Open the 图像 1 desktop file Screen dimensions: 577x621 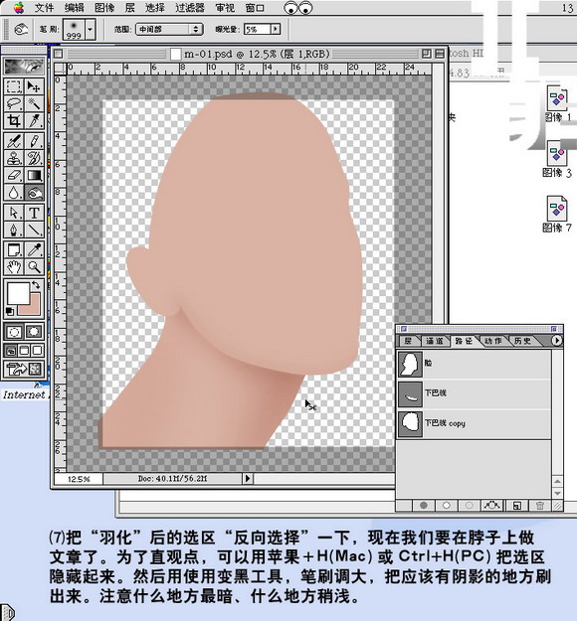pyautogui.click(x=557, y=104)
